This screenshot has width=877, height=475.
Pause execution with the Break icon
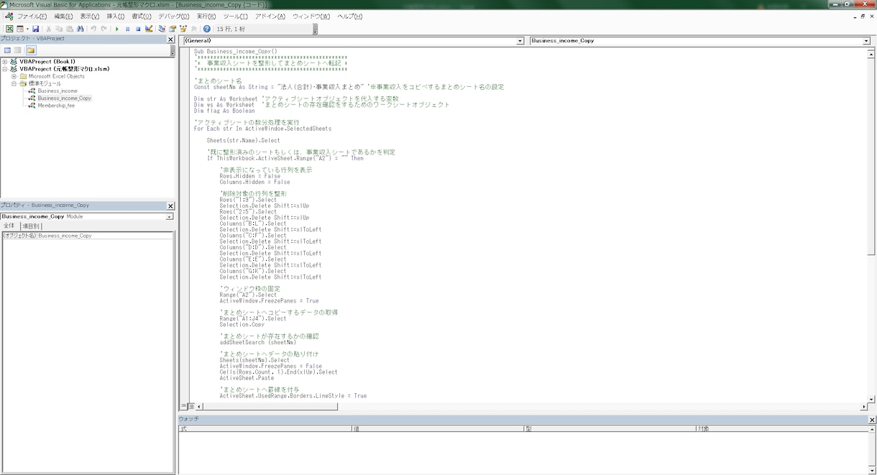point(127,29)
